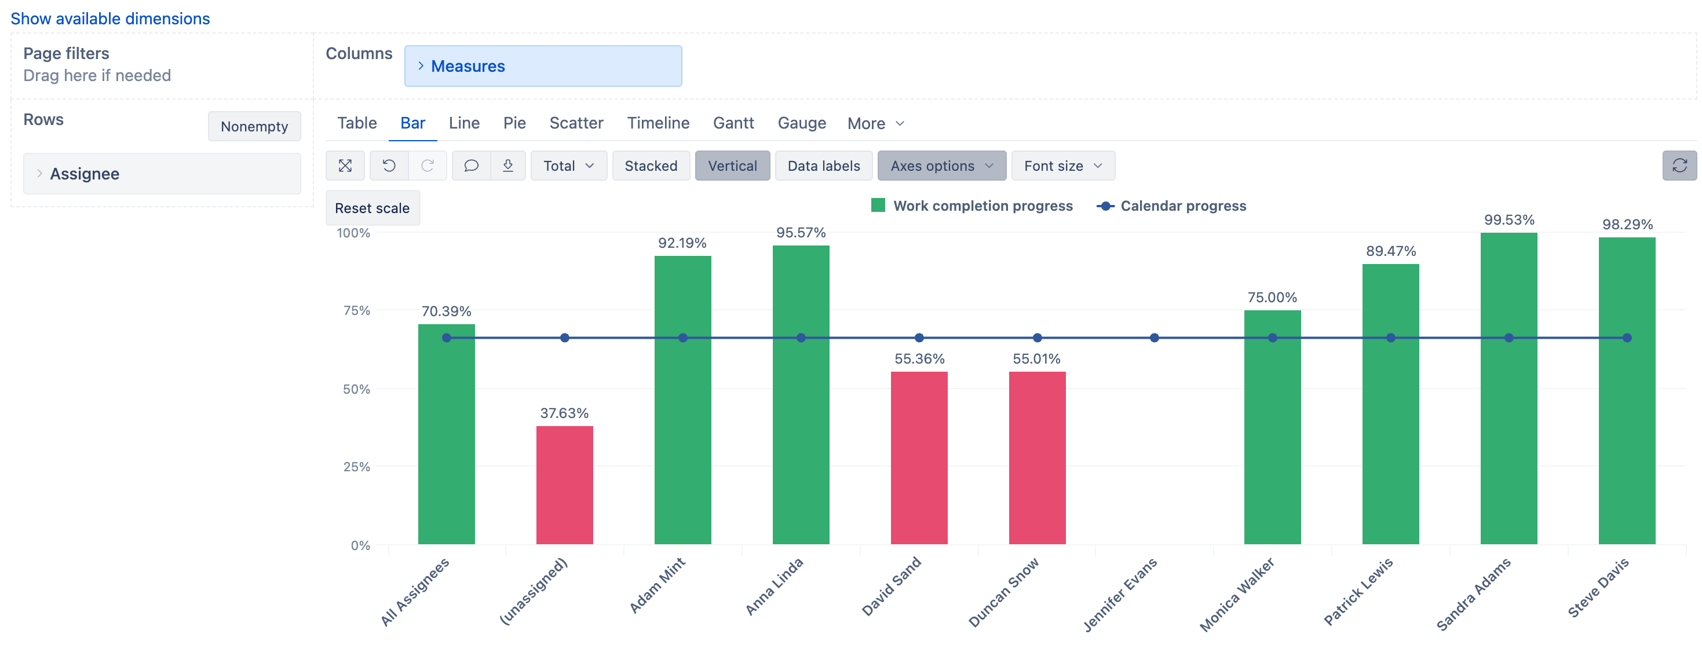Click the undo arrow icon

point(389,166)
